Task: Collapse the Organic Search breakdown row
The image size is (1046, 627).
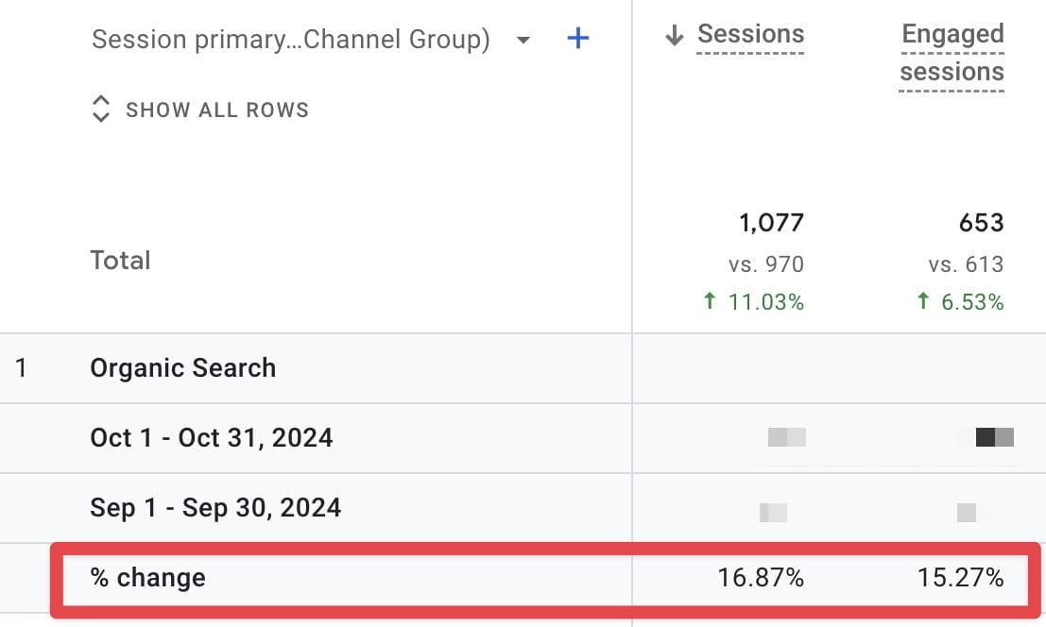Action: (182, 367)
